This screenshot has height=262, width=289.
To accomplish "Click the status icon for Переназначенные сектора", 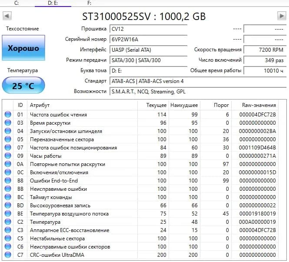I will point(8,139).
